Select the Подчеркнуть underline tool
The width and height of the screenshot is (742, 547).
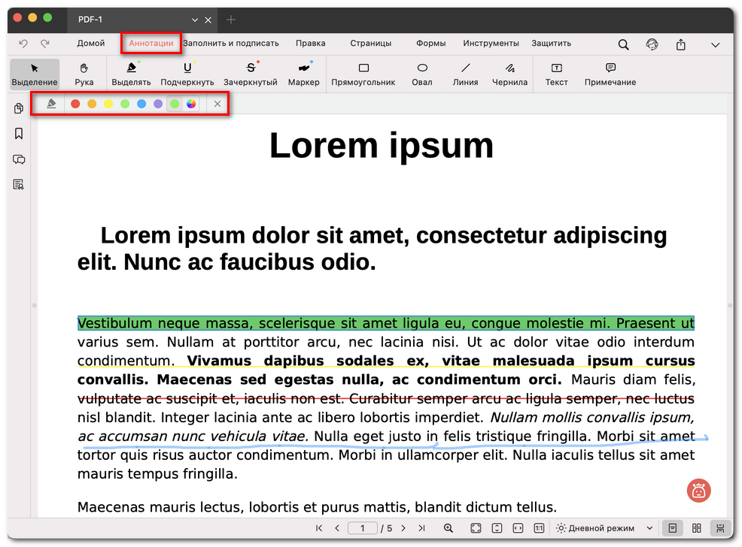pyautogui.click(x=187, y=73)
